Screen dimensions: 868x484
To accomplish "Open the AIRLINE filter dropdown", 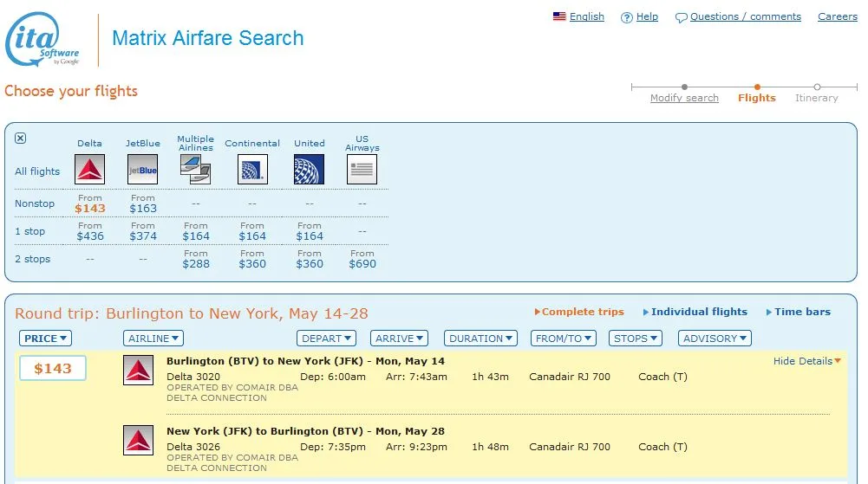I will 153,339.
